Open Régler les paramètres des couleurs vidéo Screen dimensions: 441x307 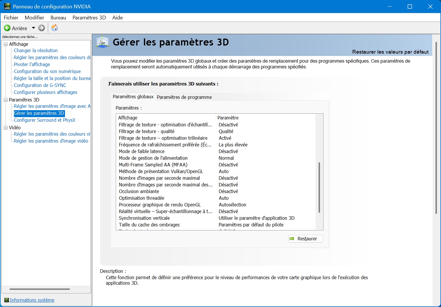pos(52,134)
